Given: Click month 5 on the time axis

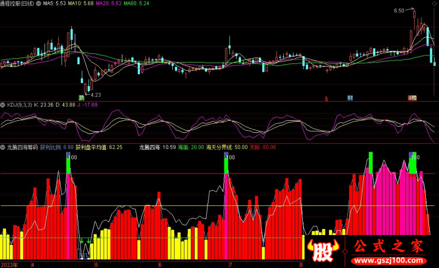Looking at the screenshot, I should click(x=97, y=265).
